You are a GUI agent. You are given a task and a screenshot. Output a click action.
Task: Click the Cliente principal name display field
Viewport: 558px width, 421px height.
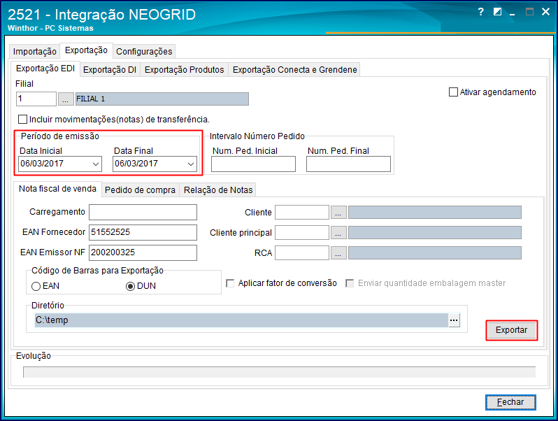pos(434,233)
